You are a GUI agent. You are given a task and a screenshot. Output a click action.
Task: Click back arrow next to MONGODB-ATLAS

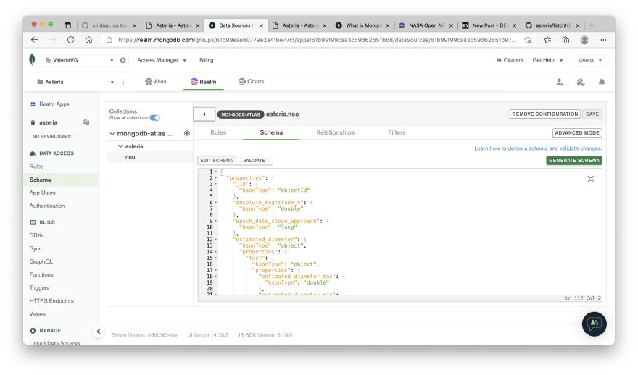(204, 114)
